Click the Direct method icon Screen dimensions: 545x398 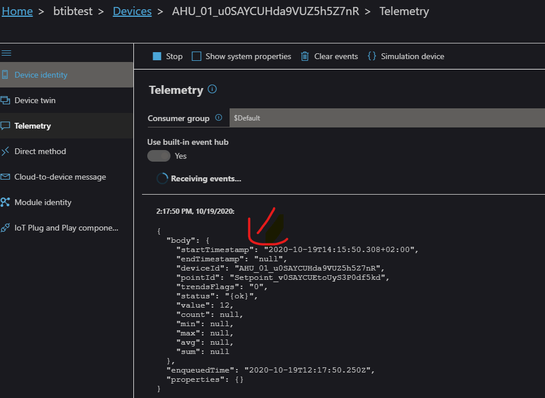5,151
